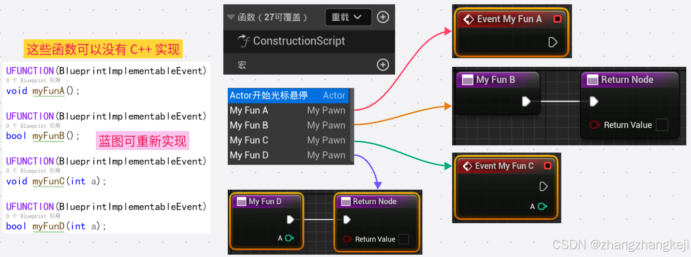Choose My Fun D in override list

pyautogui.click(x=288, y=155)
